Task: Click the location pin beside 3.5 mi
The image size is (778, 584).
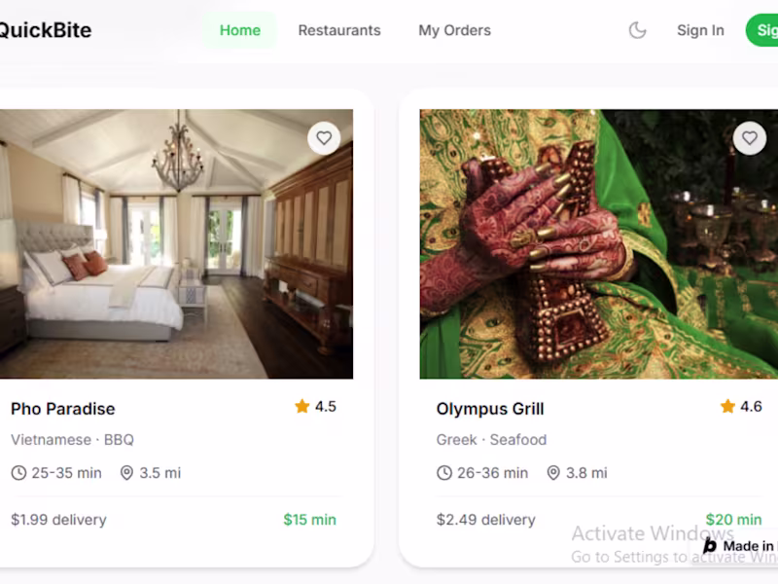Action: [x=127, y=473]
